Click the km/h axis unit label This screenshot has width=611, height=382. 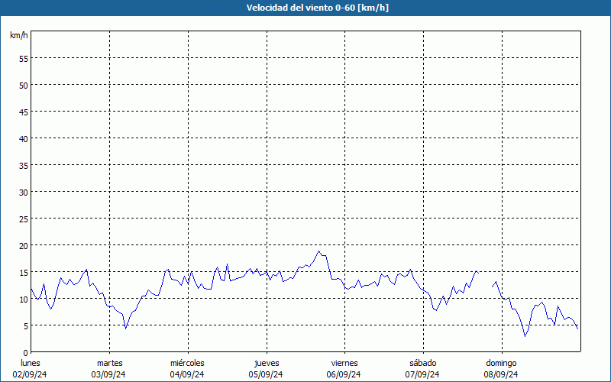pos(18,35)
